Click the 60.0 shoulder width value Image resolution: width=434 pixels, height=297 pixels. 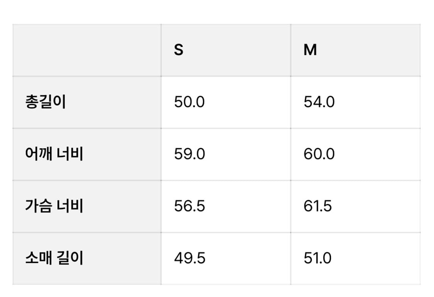[319, 154]
